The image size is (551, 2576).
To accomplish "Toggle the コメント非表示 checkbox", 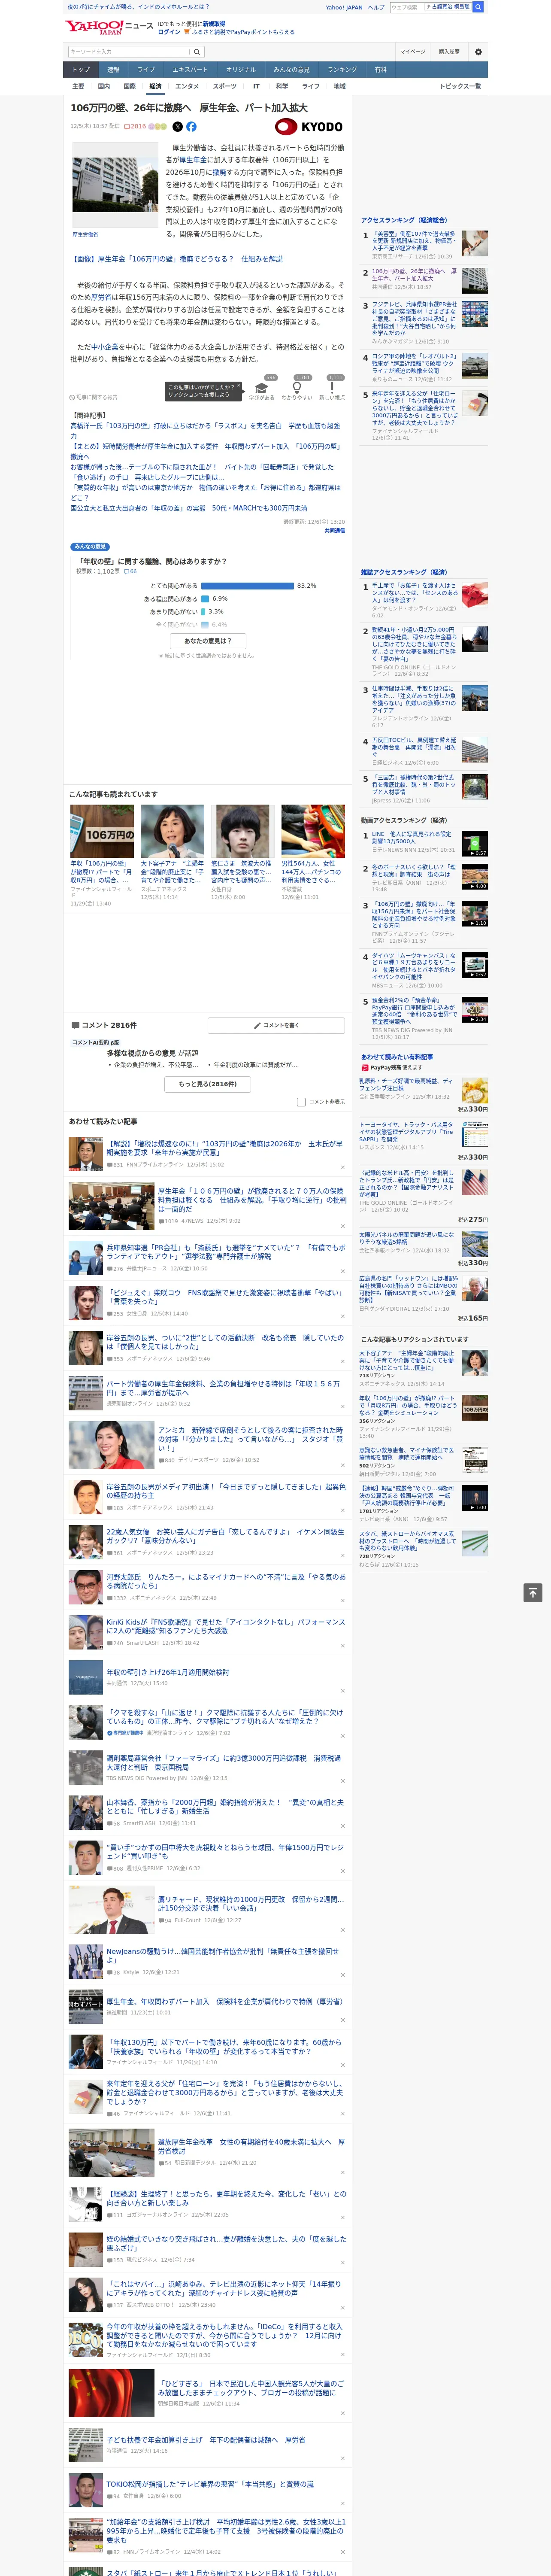I will pos(301,1102).
